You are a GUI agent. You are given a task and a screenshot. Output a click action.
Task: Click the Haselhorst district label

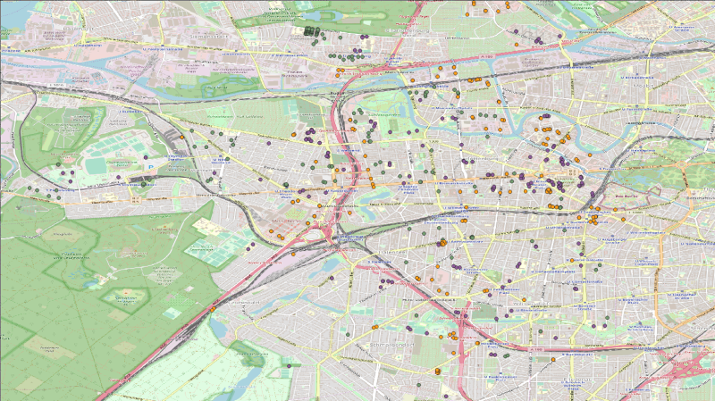point(79,29)
